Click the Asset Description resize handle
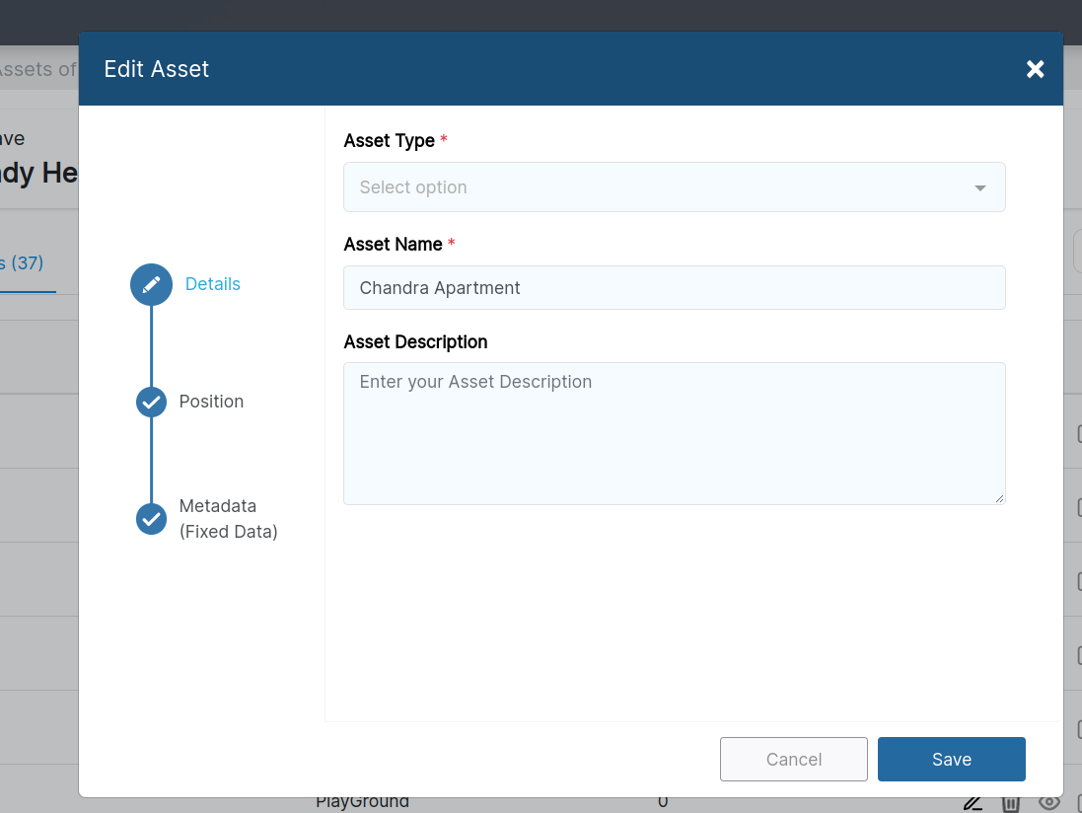 pos(999,498)
